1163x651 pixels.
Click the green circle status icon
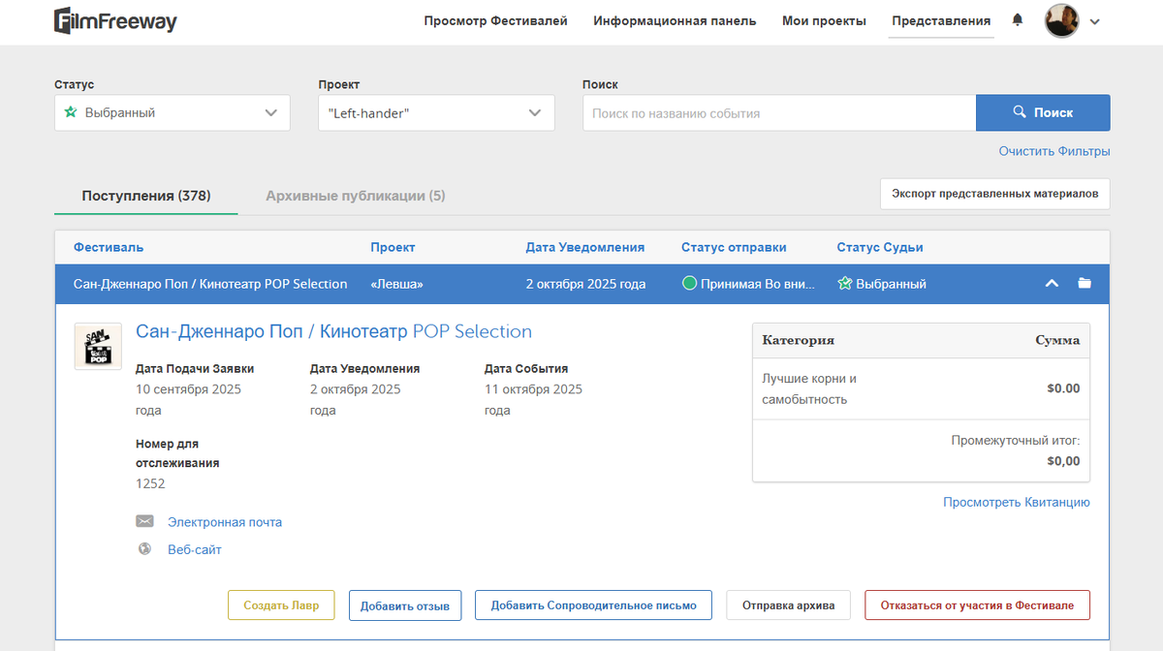tap(690, 284)
